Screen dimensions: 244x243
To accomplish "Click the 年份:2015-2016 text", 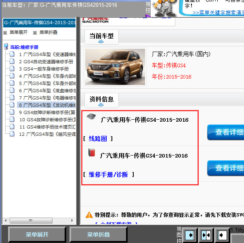I will tap(171, 77).
